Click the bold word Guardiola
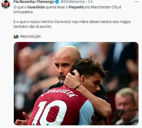This screenshot has height=128, width=142. (x=36, y=7)
